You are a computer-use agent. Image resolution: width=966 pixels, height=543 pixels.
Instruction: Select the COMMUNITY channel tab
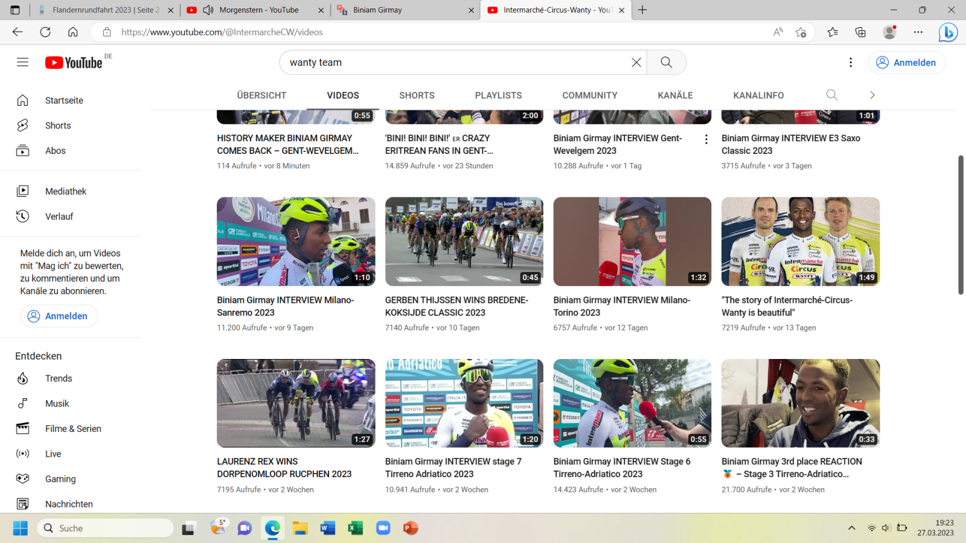tap(589, 95)
